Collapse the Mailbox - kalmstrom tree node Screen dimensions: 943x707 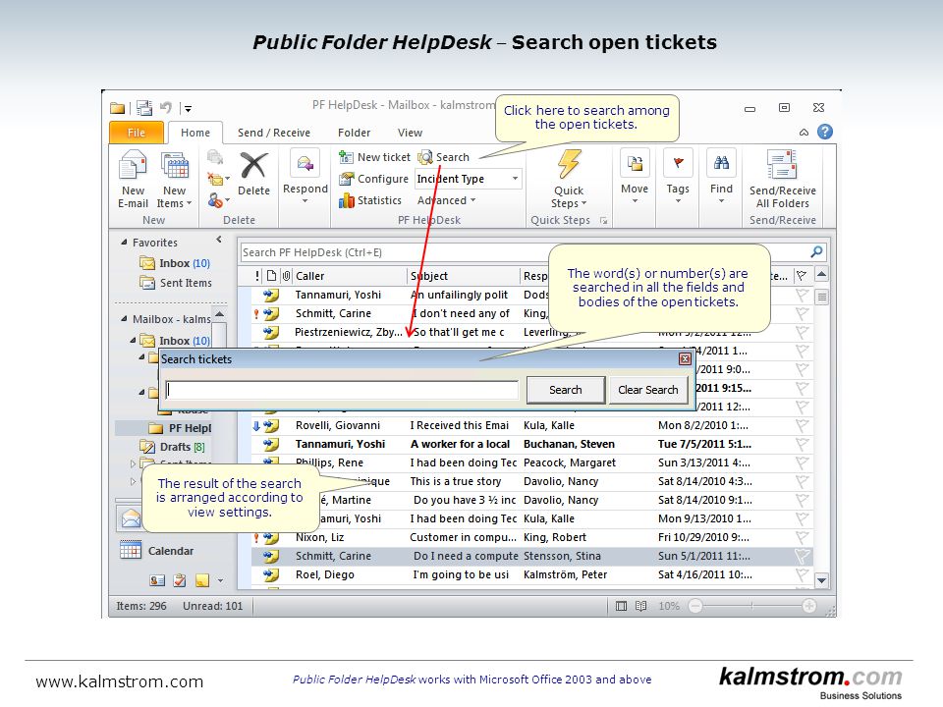[x=124, y=318]
